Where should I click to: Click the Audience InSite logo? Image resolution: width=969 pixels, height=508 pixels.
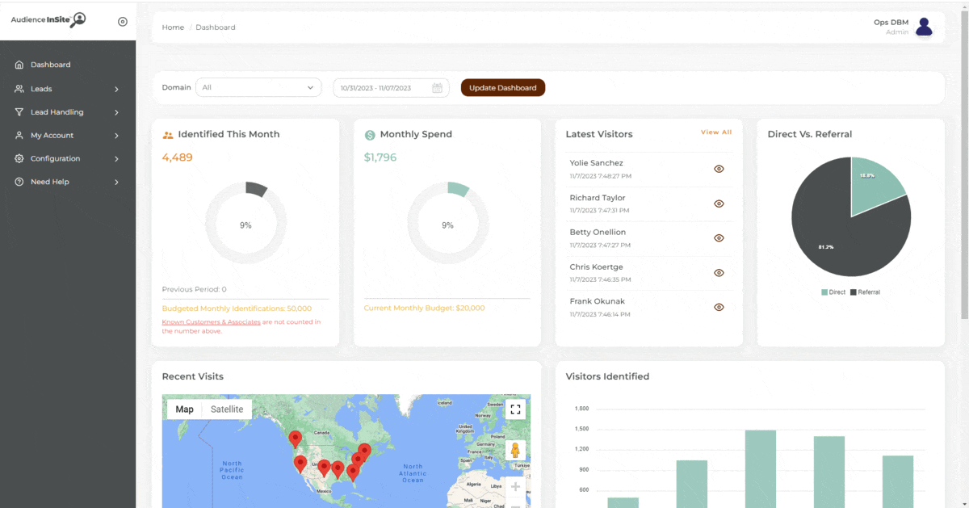pyautogui.click(x=48, y=20)
